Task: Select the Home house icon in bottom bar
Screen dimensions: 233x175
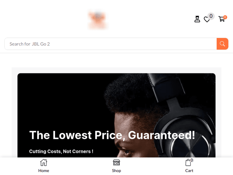Action: pos(43,162)
